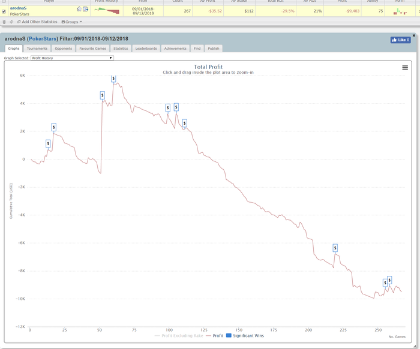The width and height of the screenshot is (420, 349).
Task: Click the Form mini chart in the row
Action: [x=400, y=11]
